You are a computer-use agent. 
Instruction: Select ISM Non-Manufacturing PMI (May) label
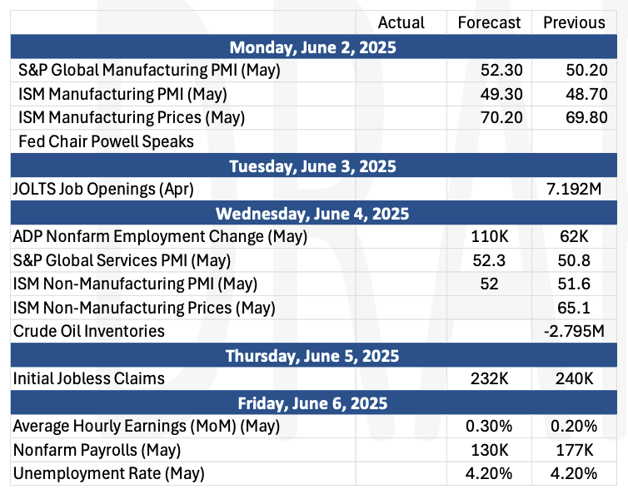(x=135, y=284)
